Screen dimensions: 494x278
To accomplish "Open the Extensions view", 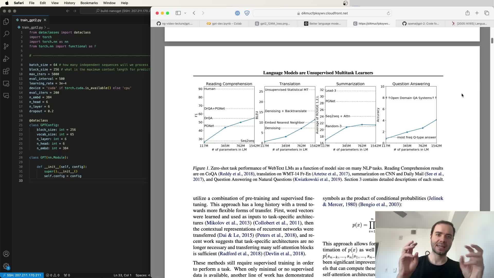I will tap(6, 71).
